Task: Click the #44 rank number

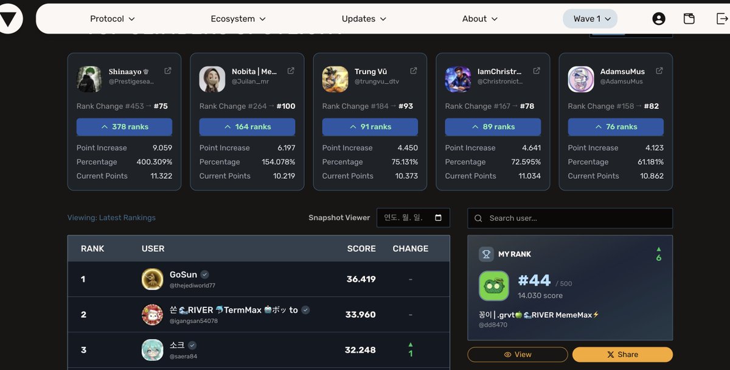Action: coord(534,280)
